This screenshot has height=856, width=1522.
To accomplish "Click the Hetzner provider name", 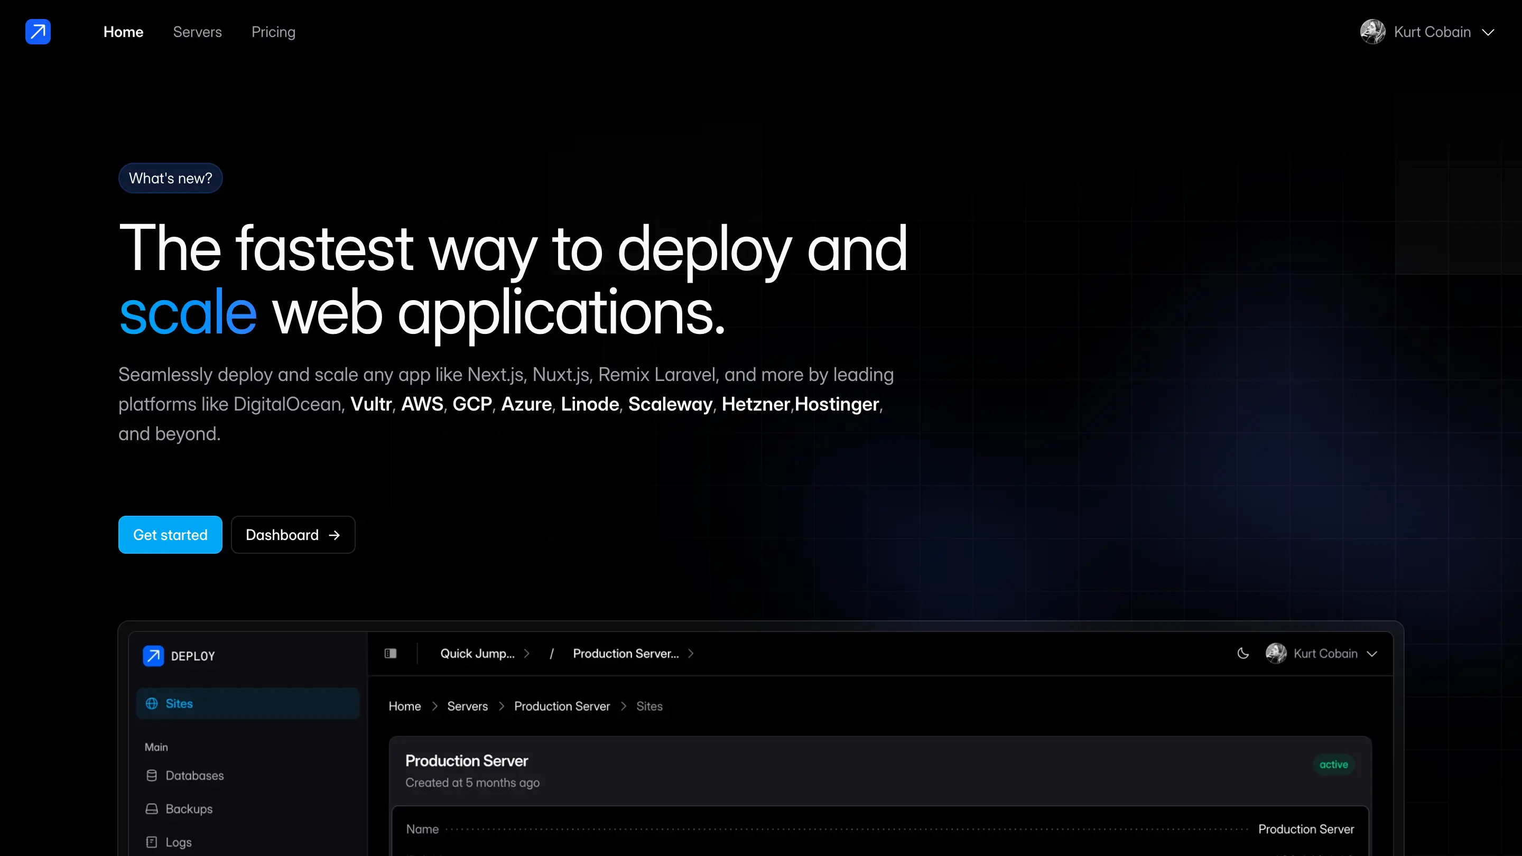I will point(756,404).
